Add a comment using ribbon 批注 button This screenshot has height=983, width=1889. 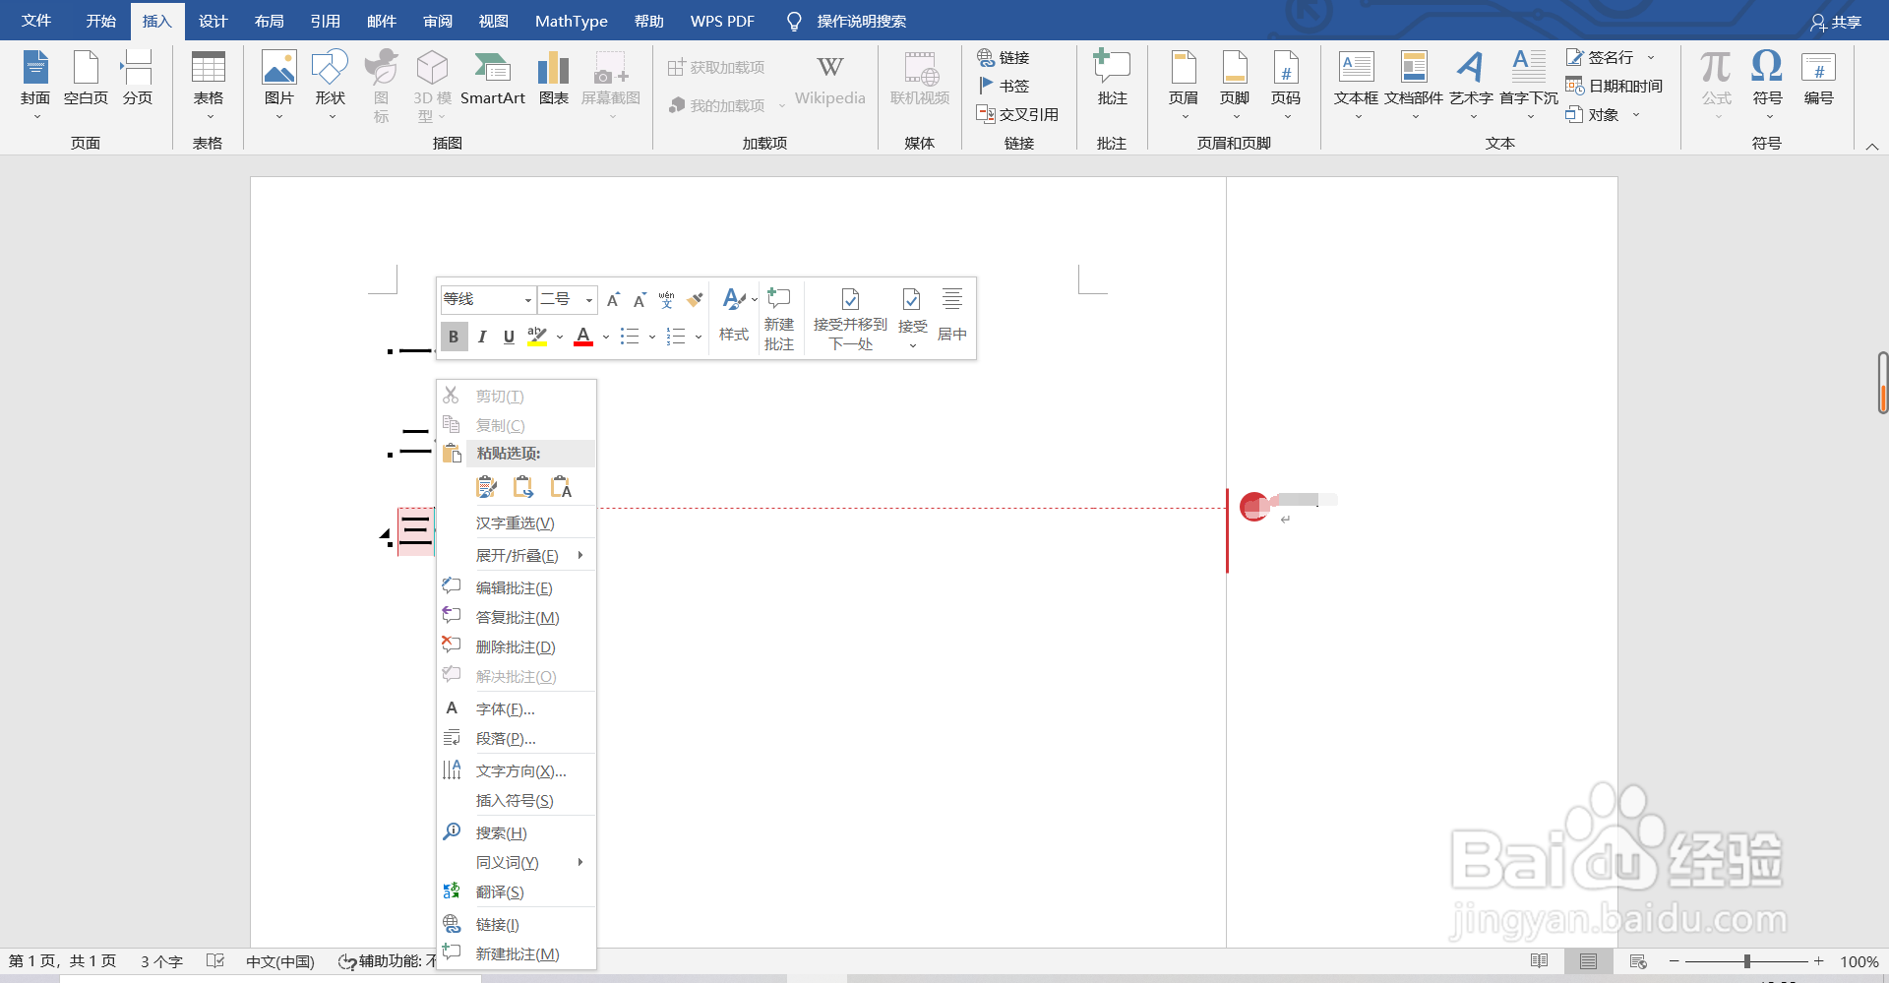[x=1112, y=79]
